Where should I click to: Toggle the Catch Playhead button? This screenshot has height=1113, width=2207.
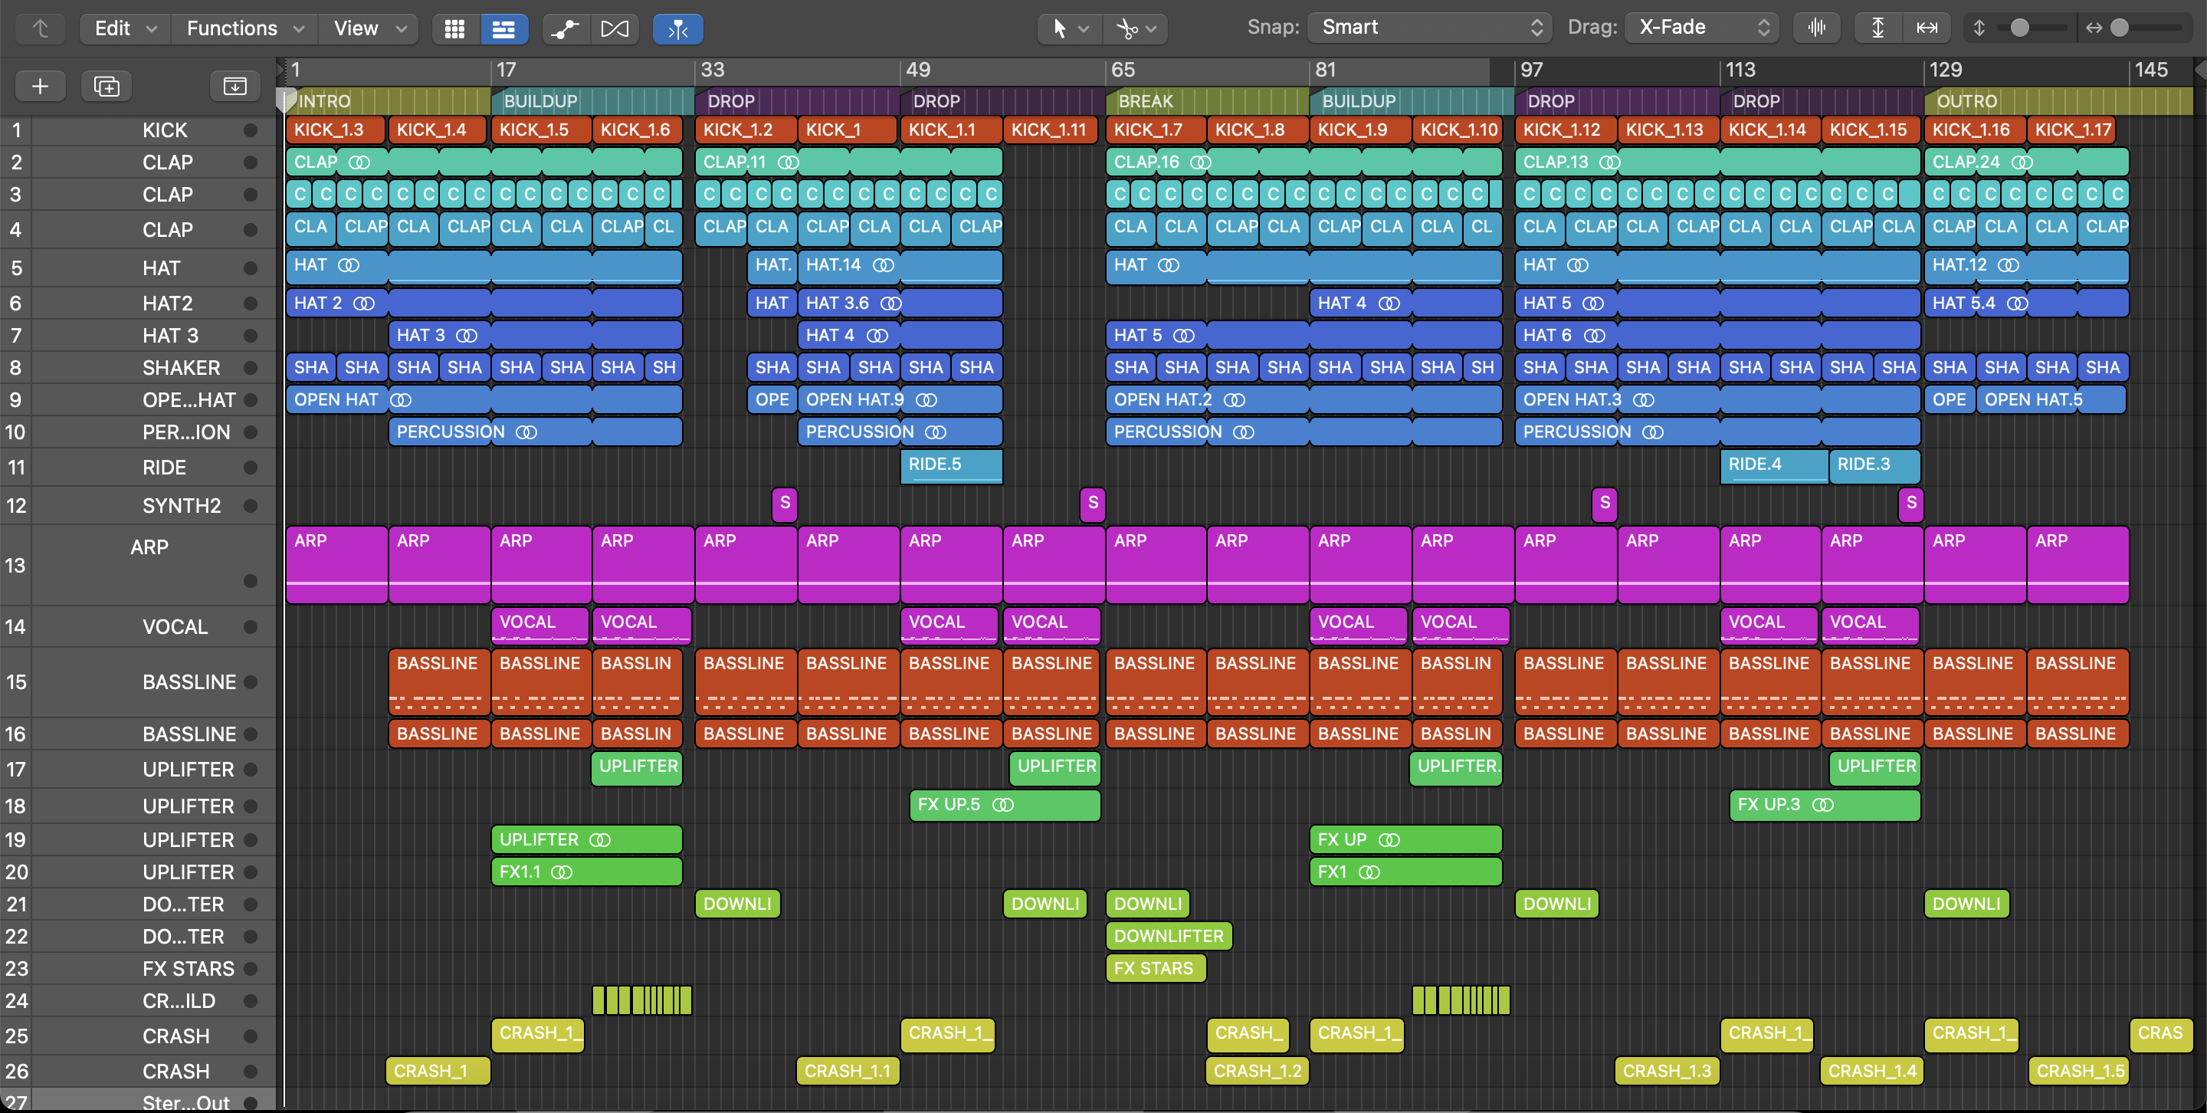(677, 29)
